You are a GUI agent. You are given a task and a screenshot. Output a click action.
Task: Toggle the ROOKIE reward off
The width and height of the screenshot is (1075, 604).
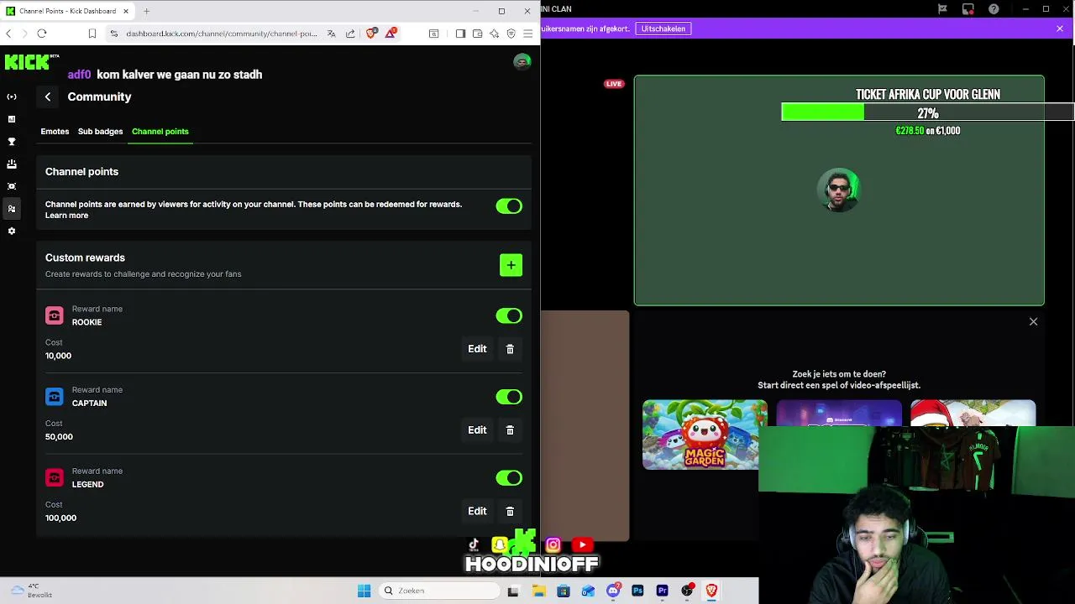coord(509,315)
